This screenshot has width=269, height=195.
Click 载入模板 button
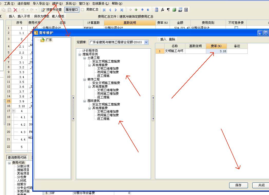pos(58,16)
